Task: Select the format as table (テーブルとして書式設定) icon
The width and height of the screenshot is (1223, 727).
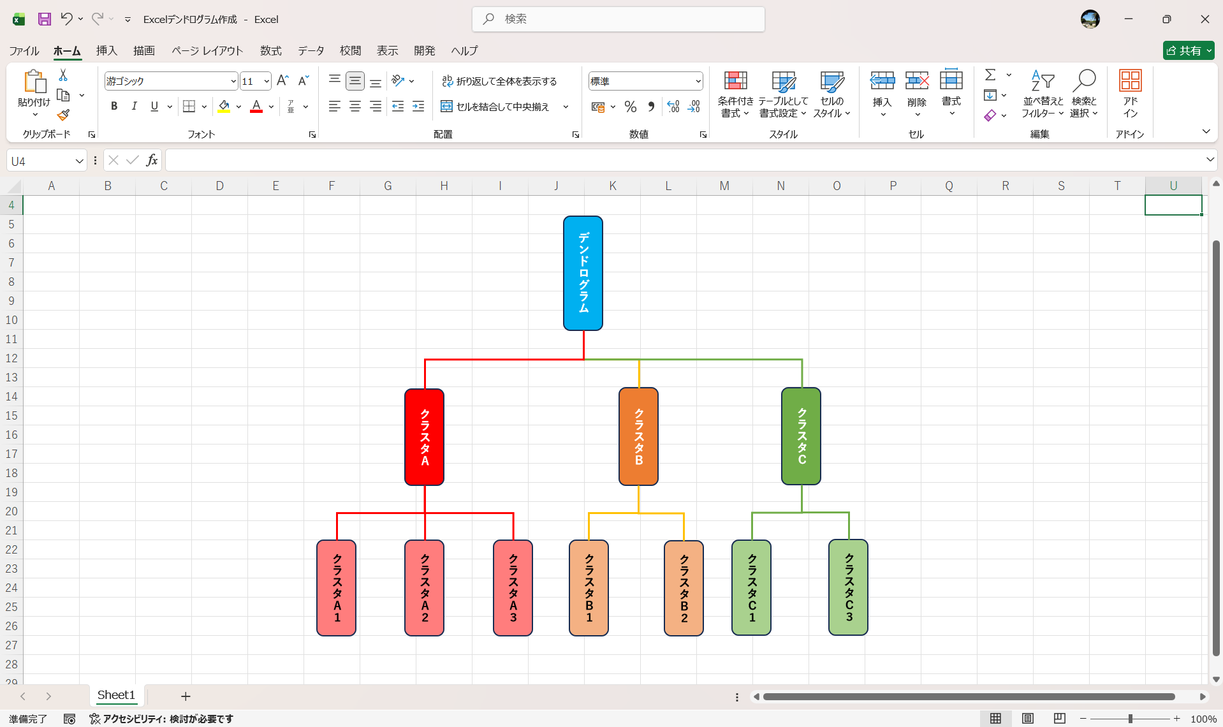Action: click(x=783, y=94)
